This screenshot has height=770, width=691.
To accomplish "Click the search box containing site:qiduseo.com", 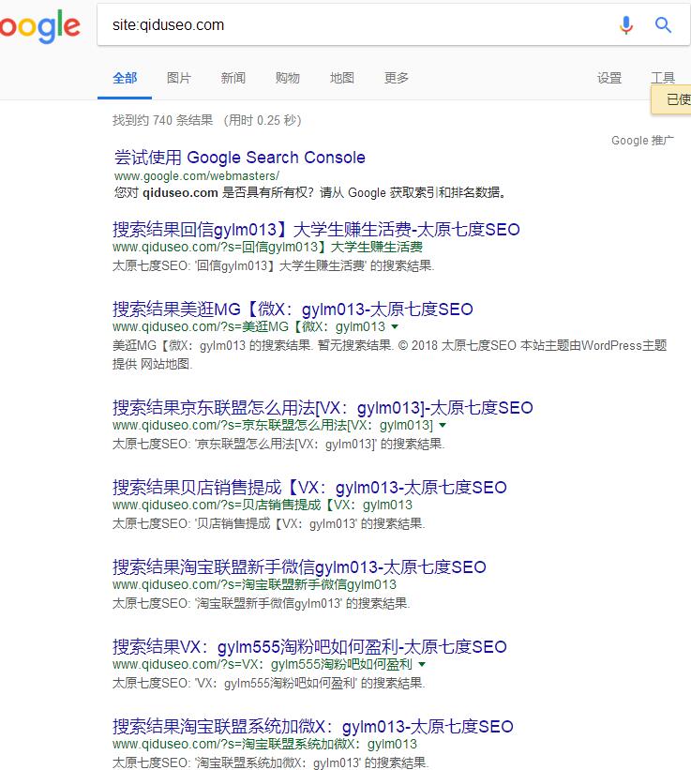I will pos(394,24).
